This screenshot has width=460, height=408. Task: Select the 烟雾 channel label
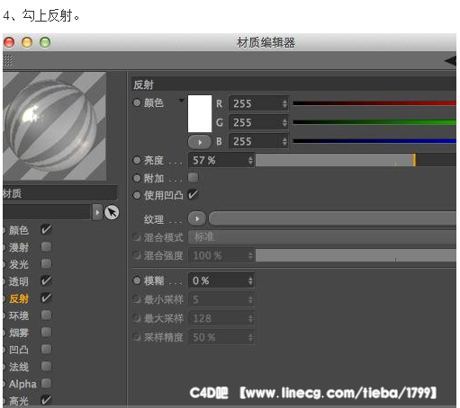(19, 333)
